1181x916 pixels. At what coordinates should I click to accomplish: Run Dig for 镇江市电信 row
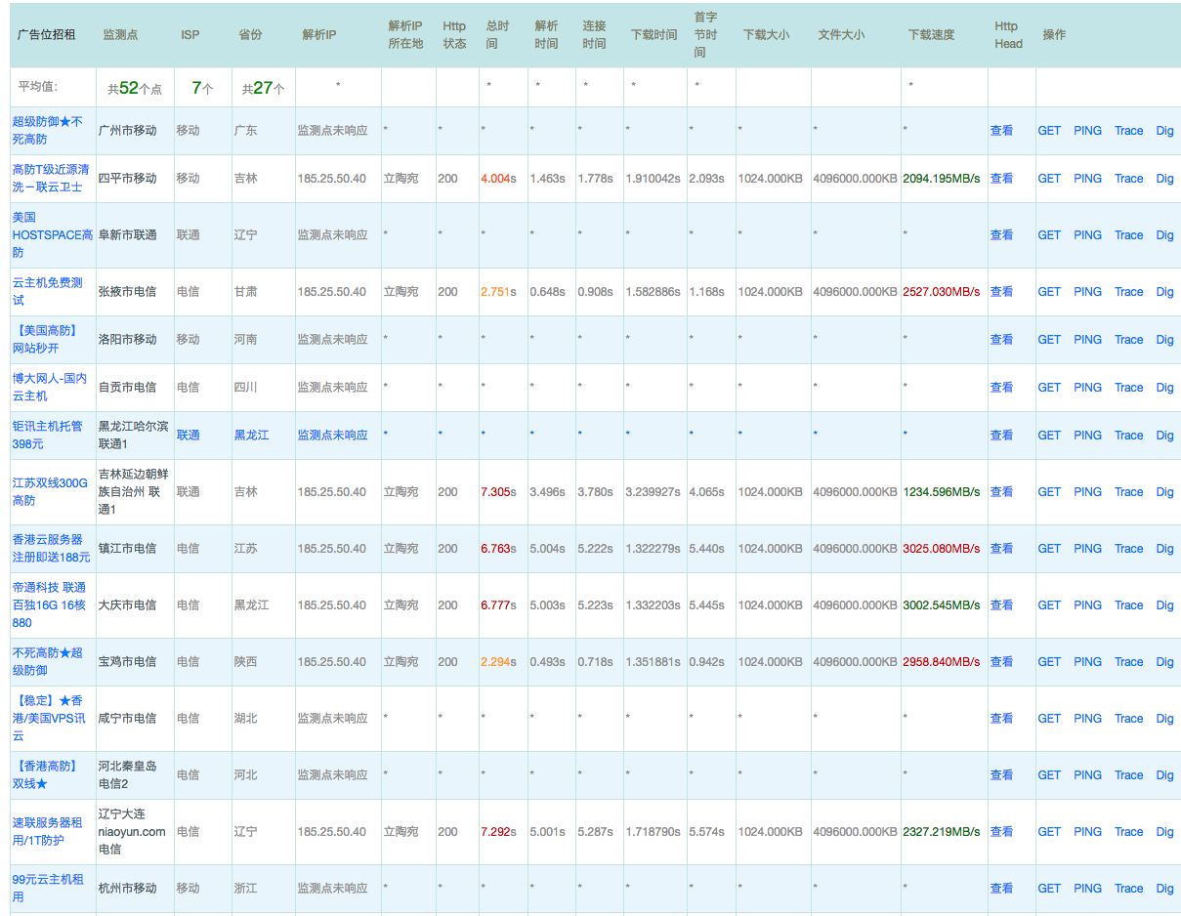1164,549
